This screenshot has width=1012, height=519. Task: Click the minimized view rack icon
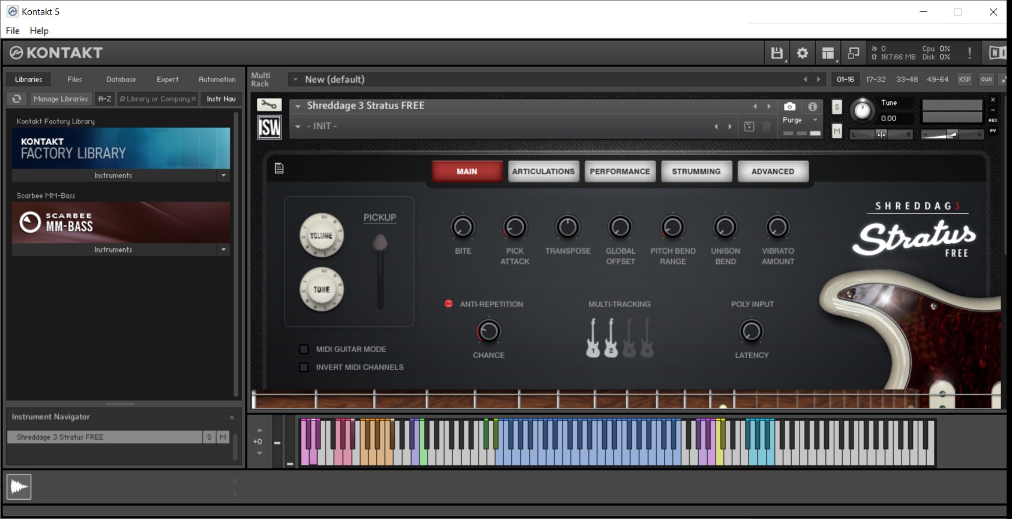(x=853, y=53)
